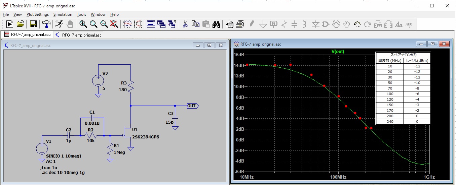Select the Drag closed-hand tool

click(x=346, y=24)
